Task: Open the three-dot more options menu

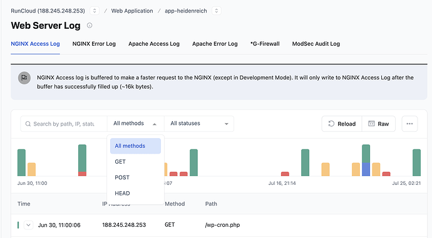Action: 409,124
